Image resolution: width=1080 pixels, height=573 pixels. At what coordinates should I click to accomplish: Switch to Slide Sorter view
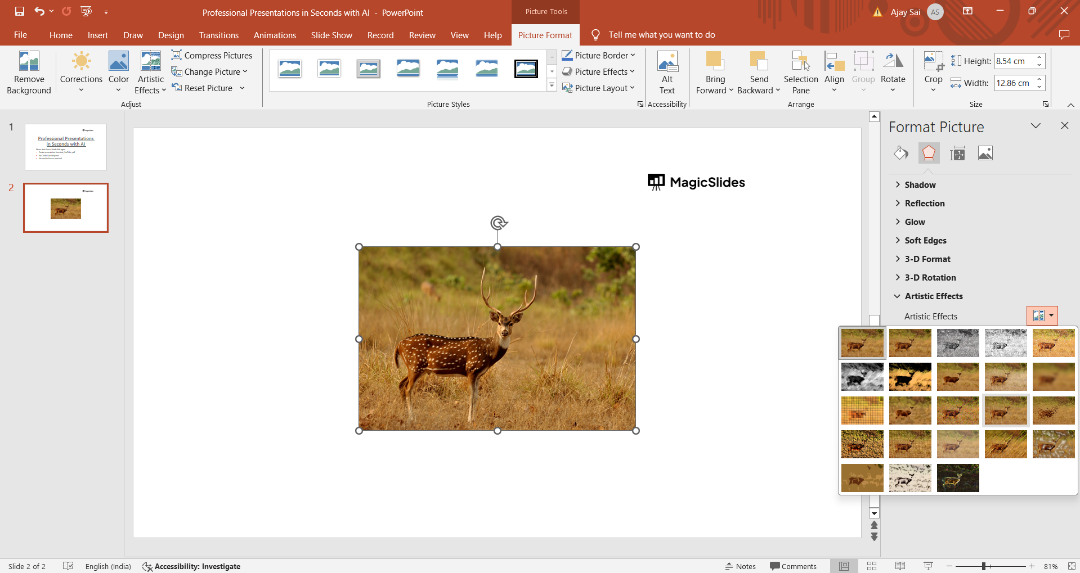pyautogui.click(x=872, y=566)
